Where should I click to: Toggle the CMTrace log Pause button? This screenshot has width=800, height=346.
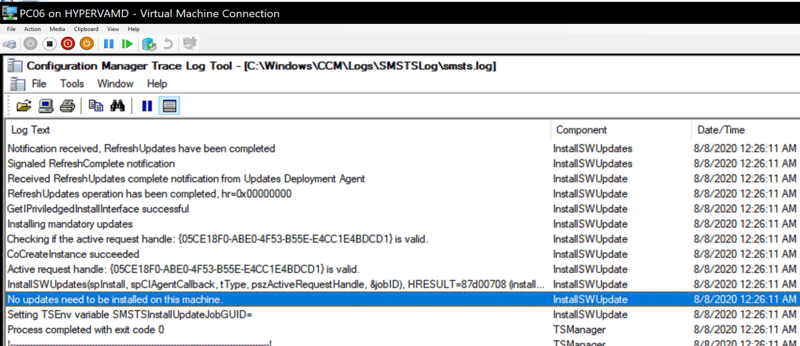tap(147, 106)
